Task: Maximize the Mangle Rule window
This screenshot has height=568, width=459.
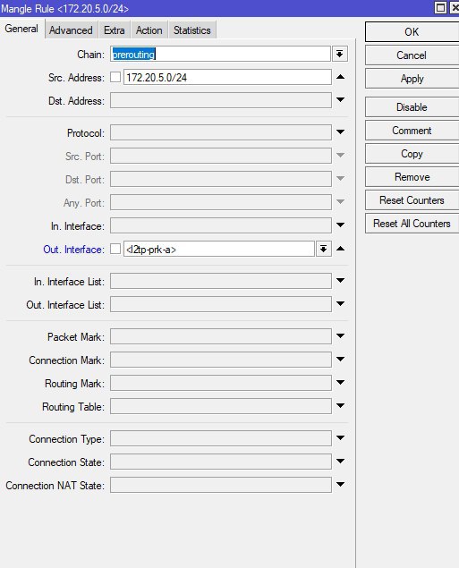Action: (440, 8)
